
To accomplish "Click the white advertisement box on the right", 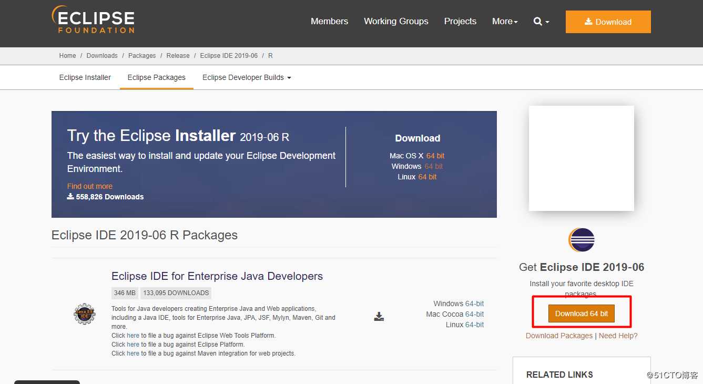I will coord(582,158).
